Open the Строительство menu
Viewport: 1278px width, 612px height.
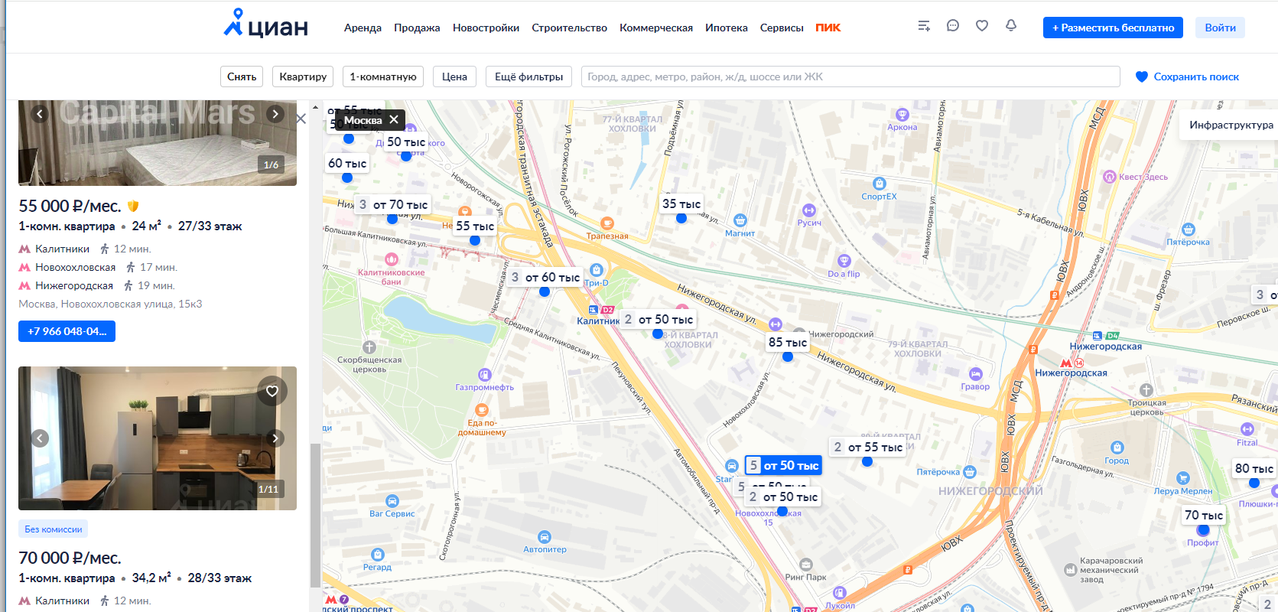[x=570, y=28]
